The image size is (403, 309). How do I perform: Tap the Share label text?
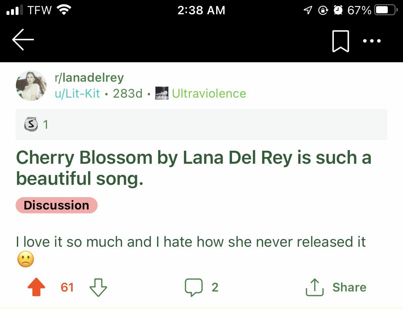[x=349, y=287]
